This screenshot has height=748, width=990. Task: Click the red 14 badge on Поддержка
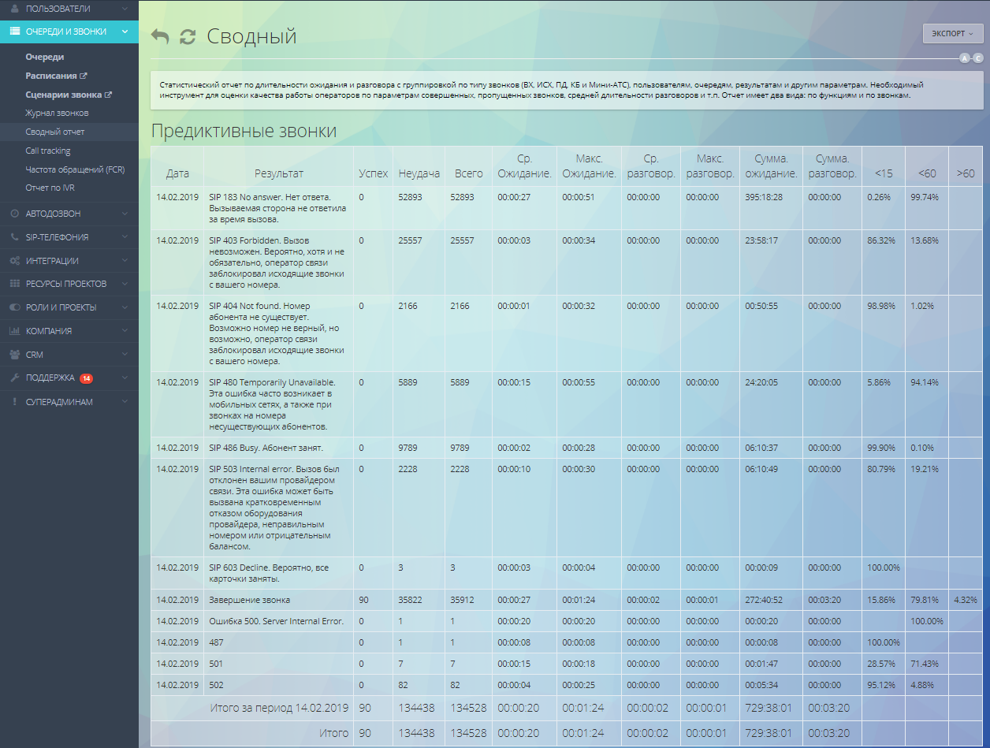[x=87, y=378]
